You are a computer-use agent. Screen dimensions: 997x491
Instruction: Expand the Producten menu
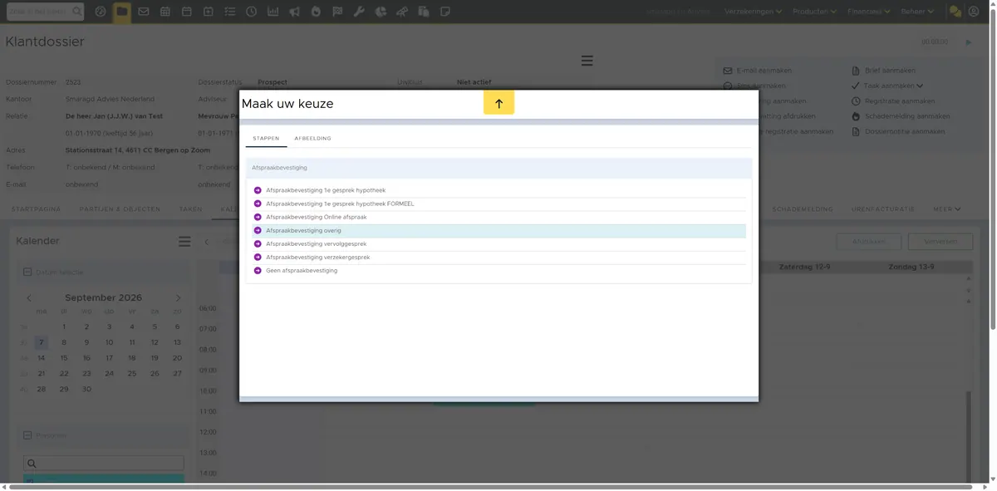click(x=813, y=12)
